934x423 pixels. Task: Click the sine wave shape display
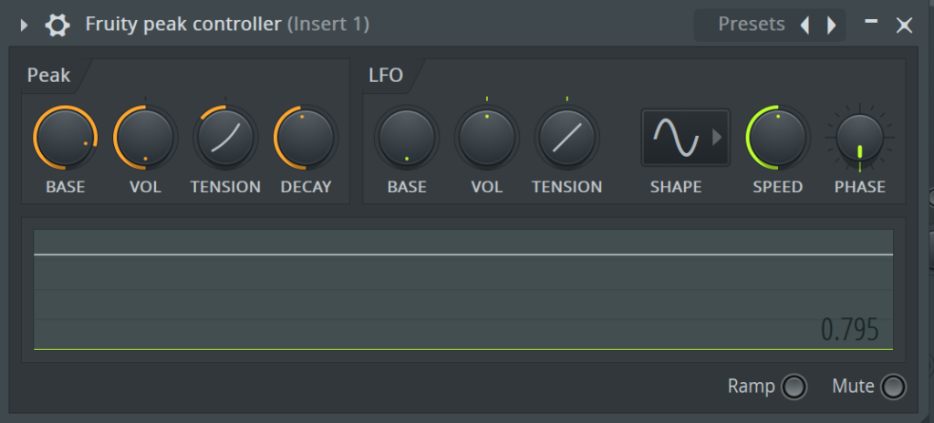676,137
